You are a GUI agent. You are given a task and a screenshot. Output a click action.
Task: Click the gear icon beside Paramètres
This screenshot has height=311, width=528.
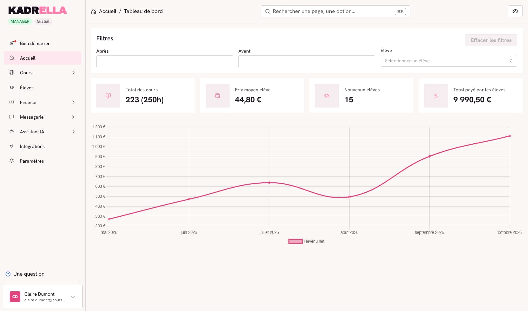[x=12, y=161]
